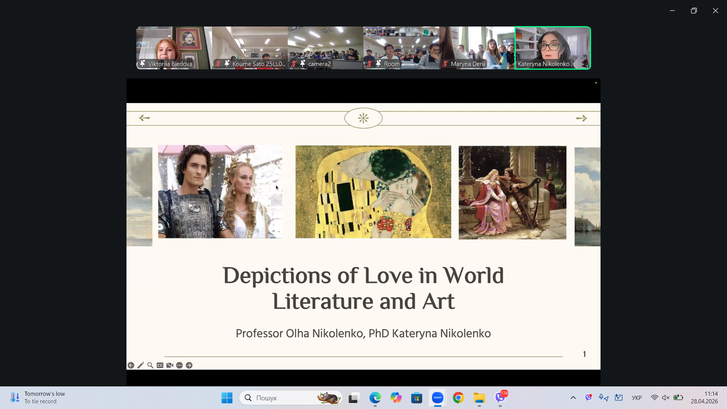Open more slideshow options ellipsis menu

(179, 365)
